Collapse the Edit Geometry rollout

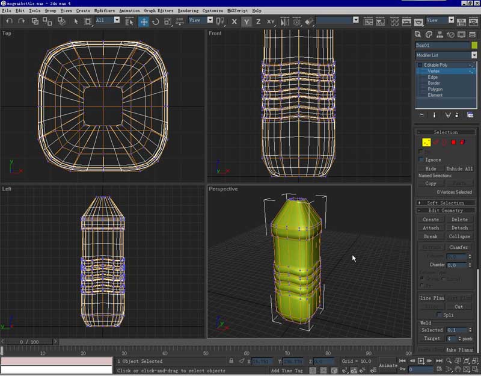coord(446,211)
